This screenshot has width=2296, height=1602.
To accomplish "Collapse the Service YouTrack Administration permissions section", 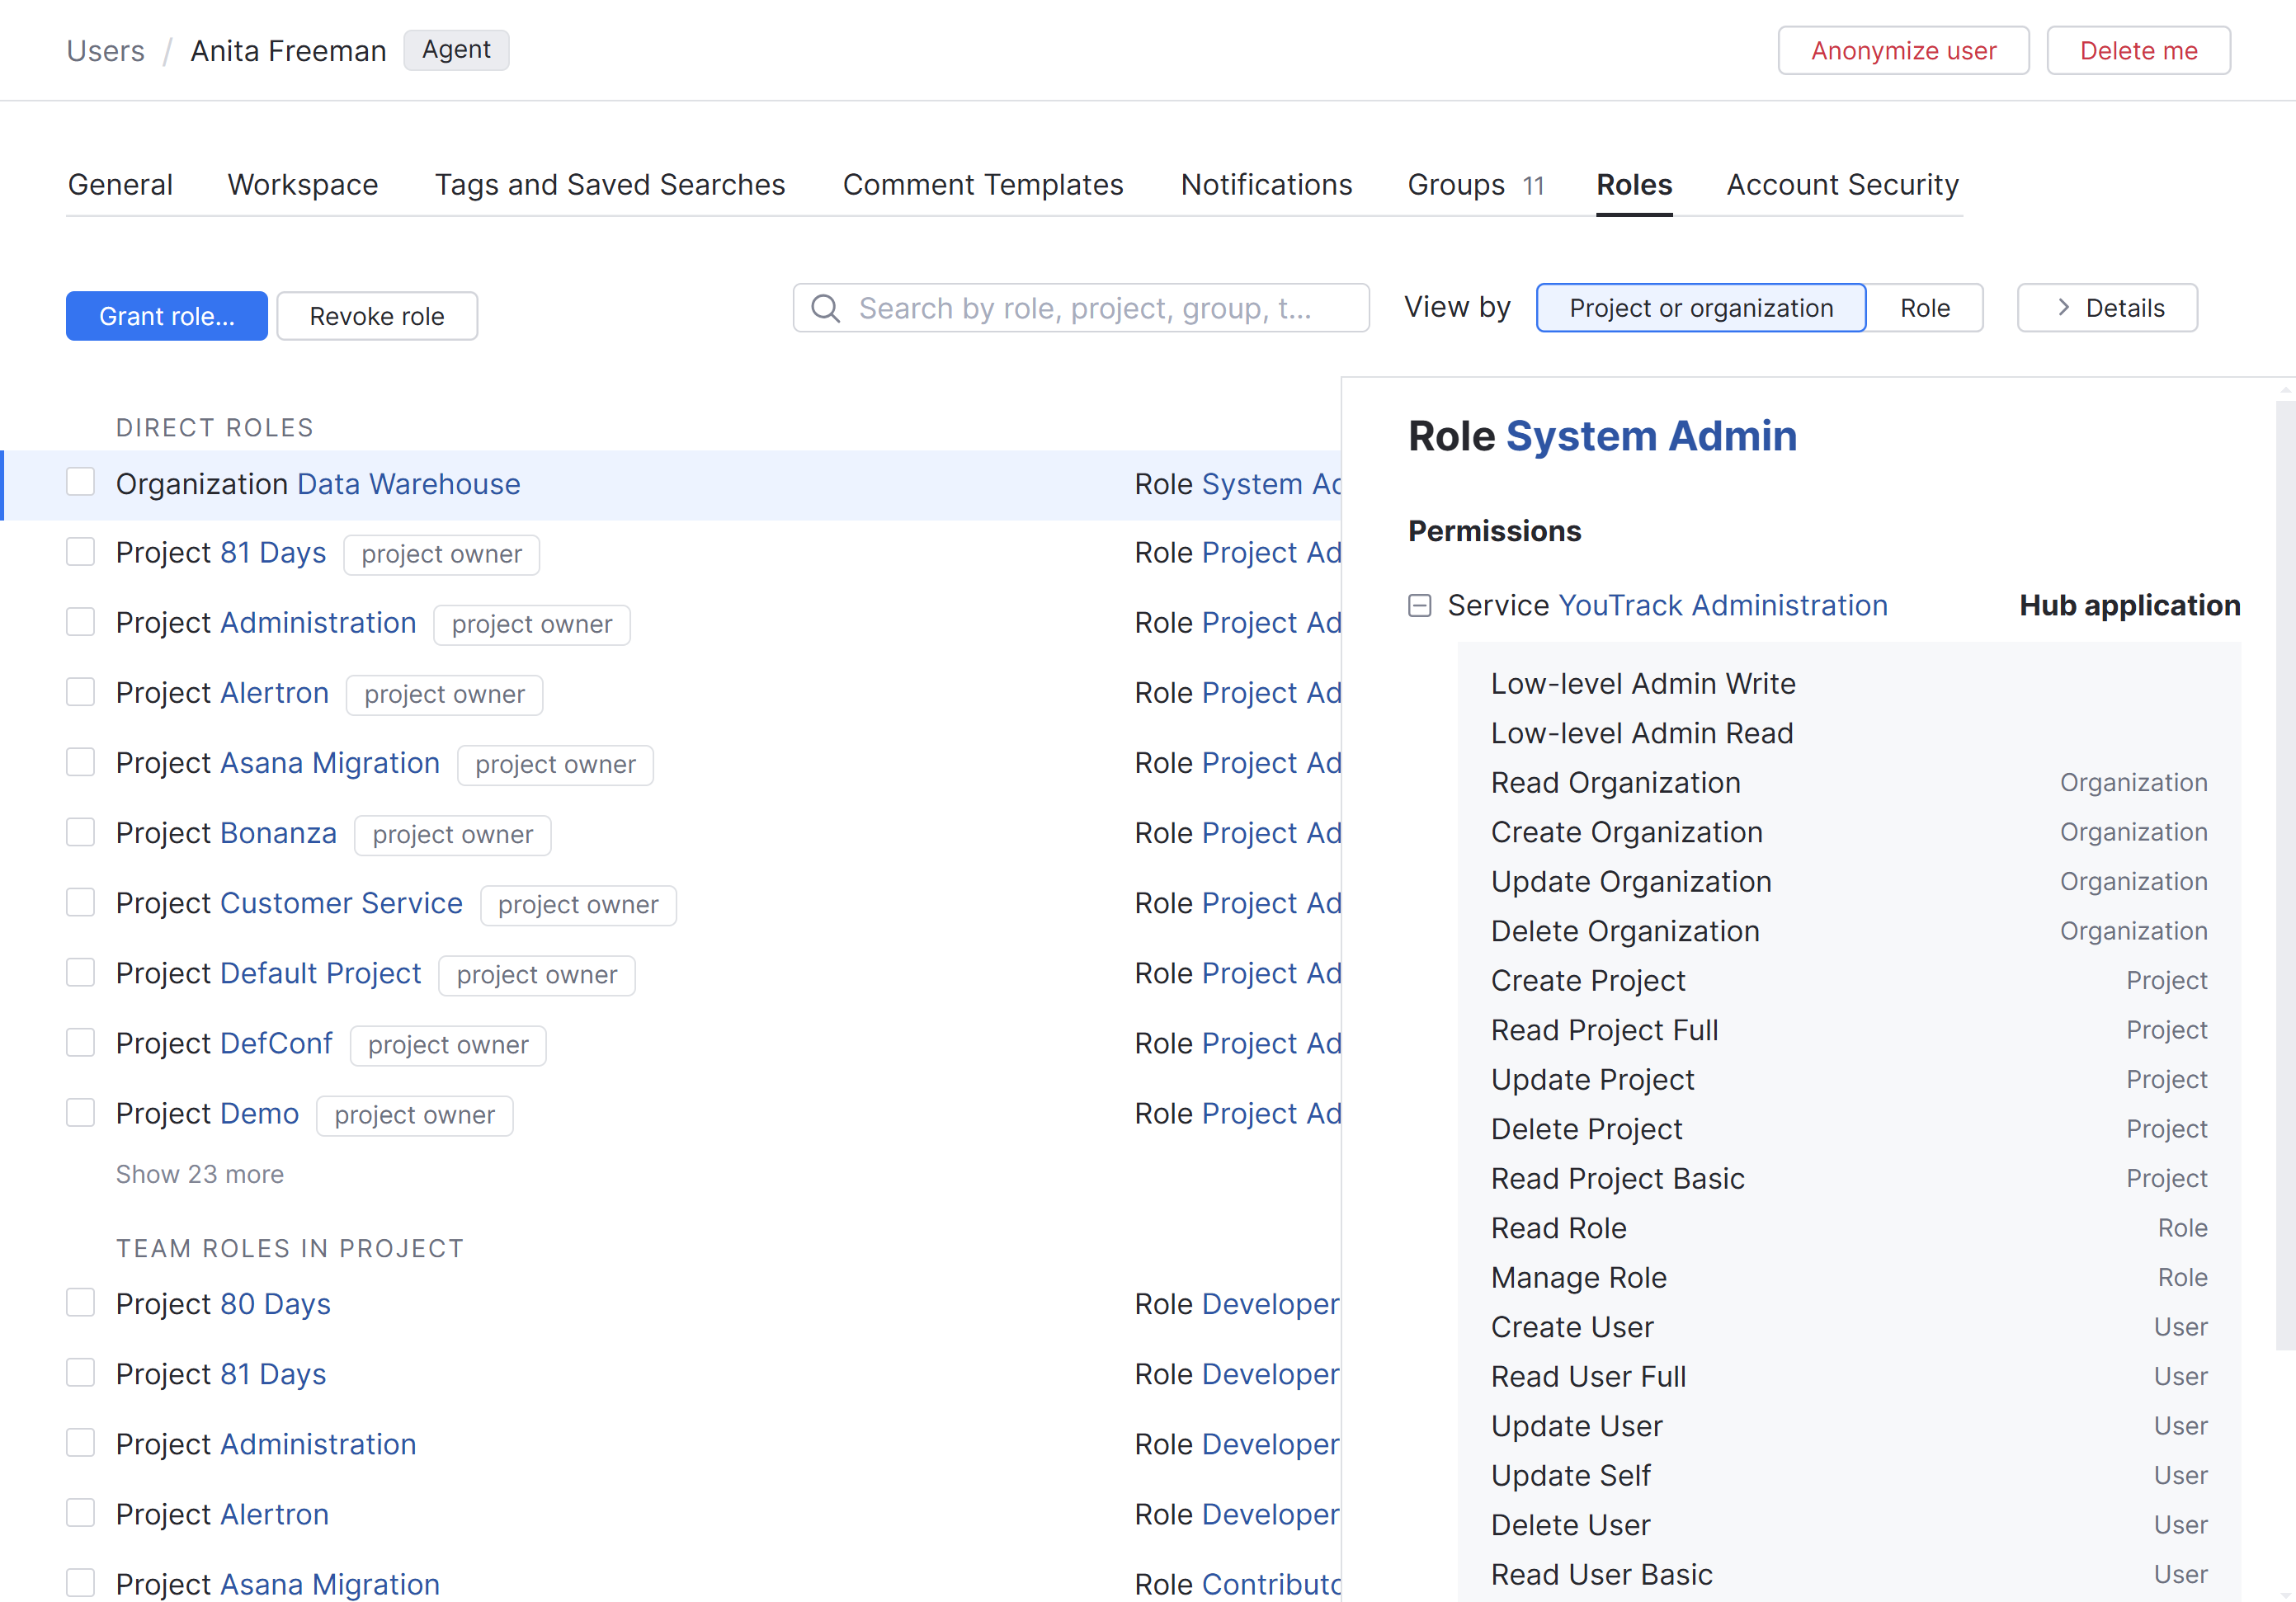I will coord(1421,605).
